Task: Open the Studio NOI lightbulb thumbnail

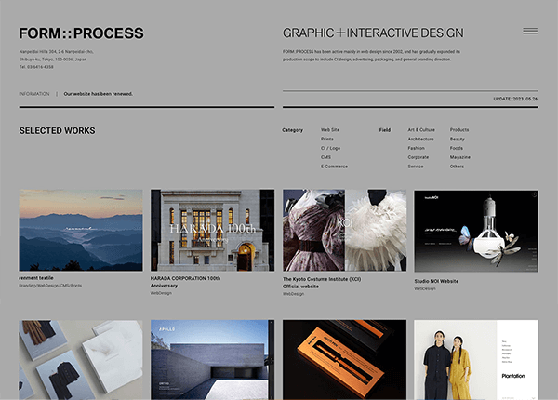Action: 476,231
